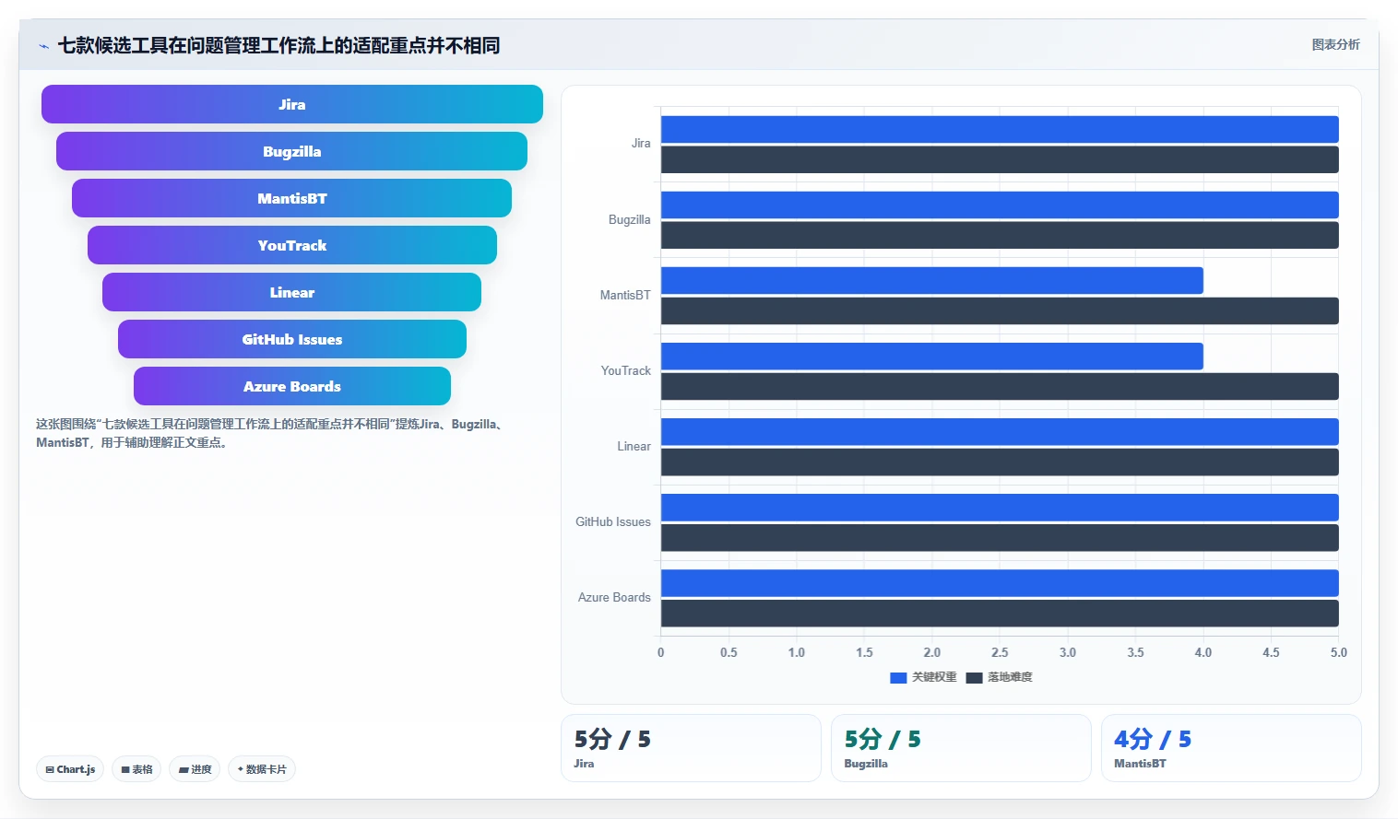Click the 图表分析 tag in the header
1398x819 pixels.
pos(1335,44)
